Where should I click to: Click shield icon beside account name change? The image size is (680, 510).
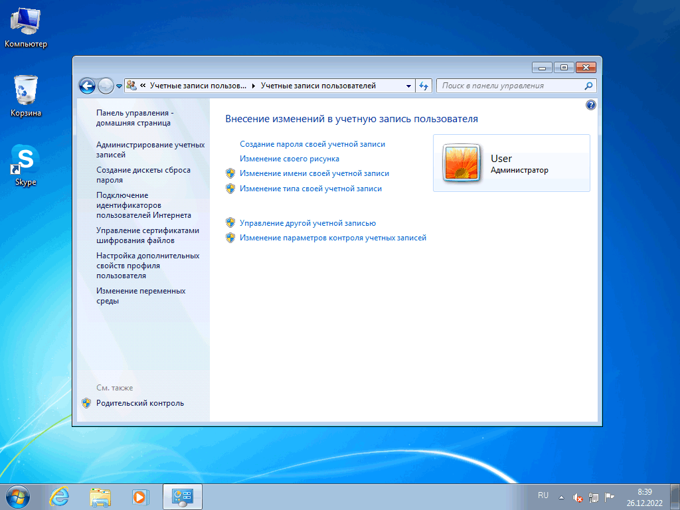[x=230, y=173]
